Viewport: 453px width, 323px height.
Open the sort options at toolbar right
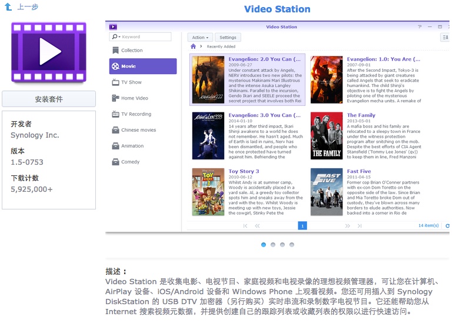click(x=445, y=37)
